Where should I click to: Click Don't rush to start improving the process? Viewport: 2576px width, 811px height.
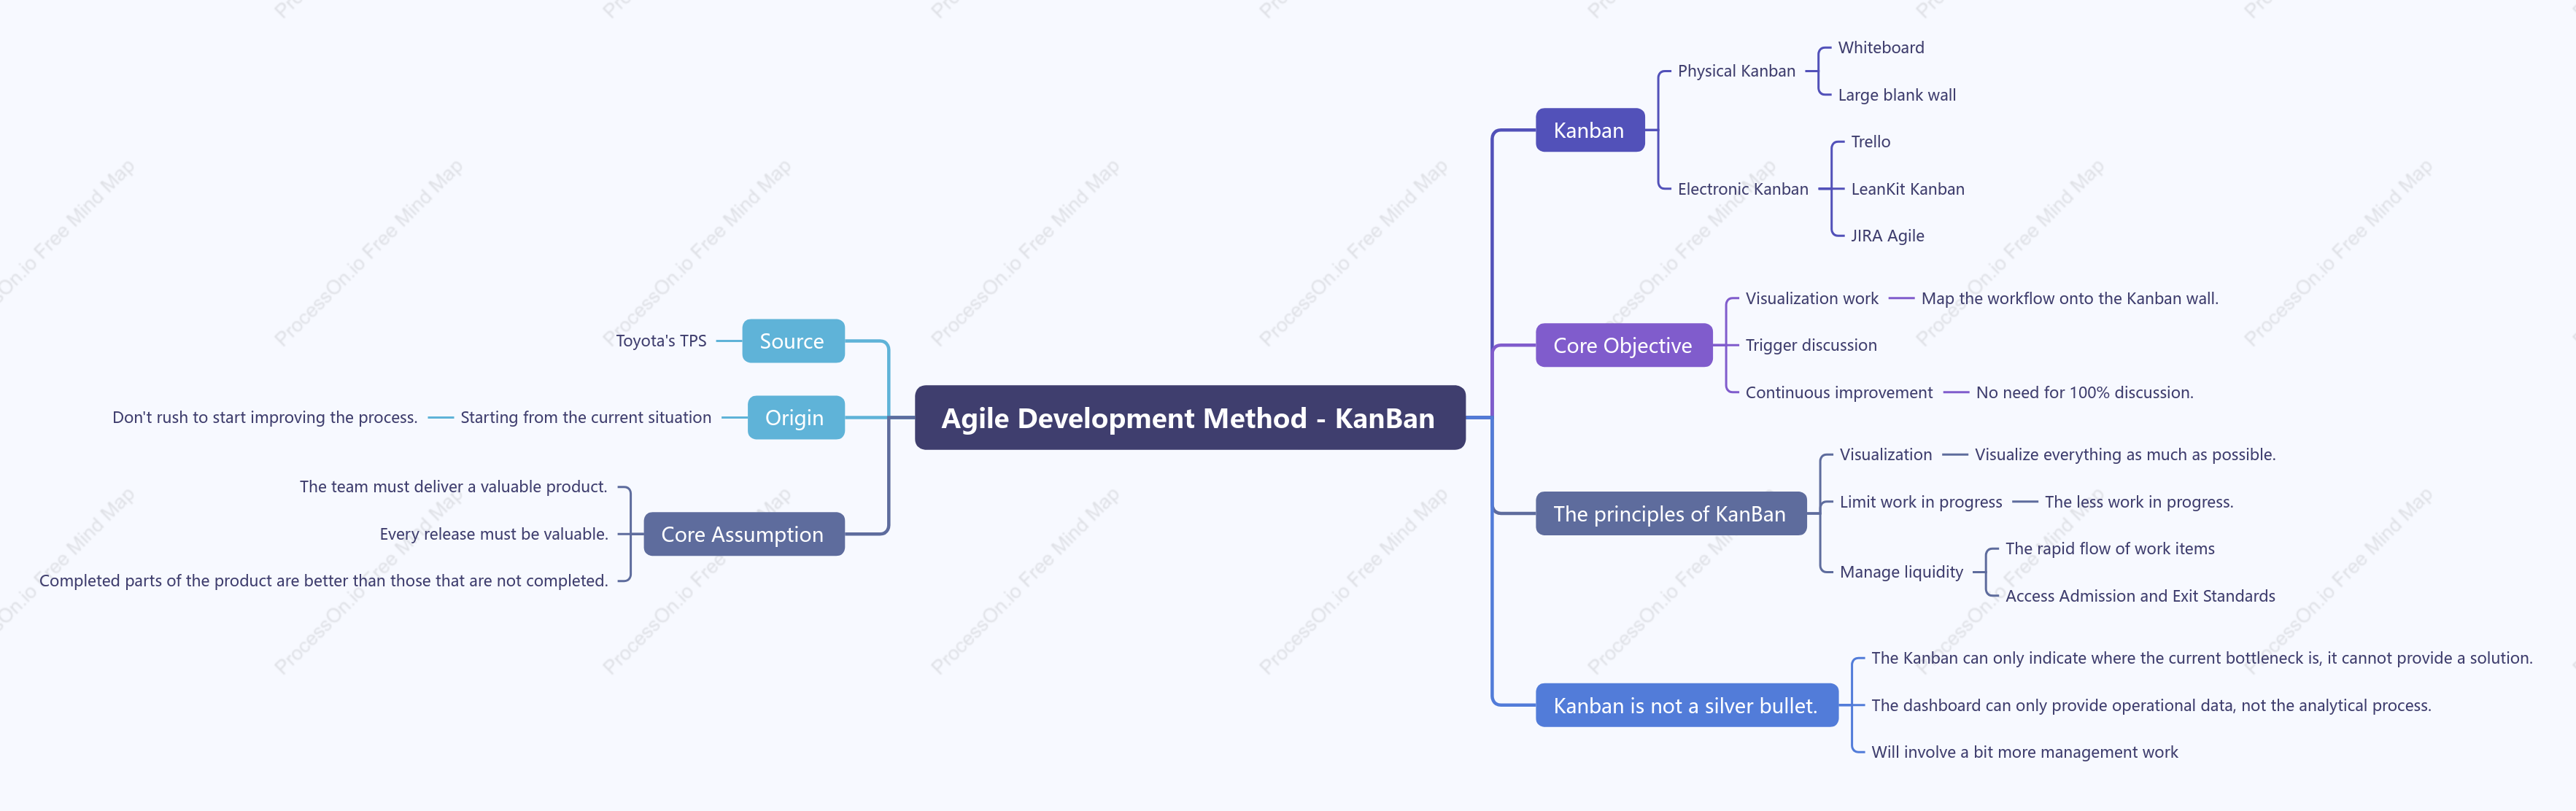tap(265, 417)
